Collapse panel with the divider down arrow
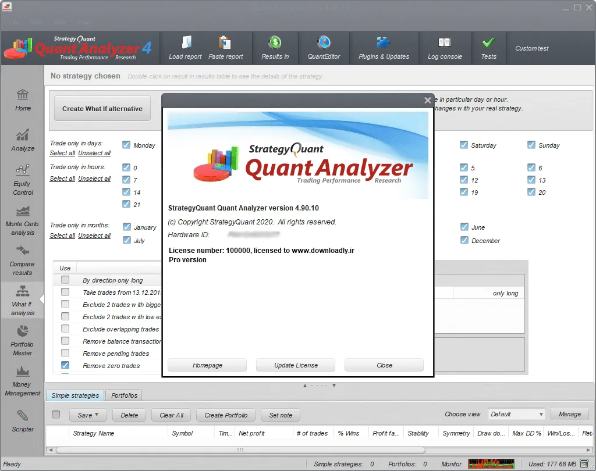This screenshot has height=471, width=596. pos(334,386)
